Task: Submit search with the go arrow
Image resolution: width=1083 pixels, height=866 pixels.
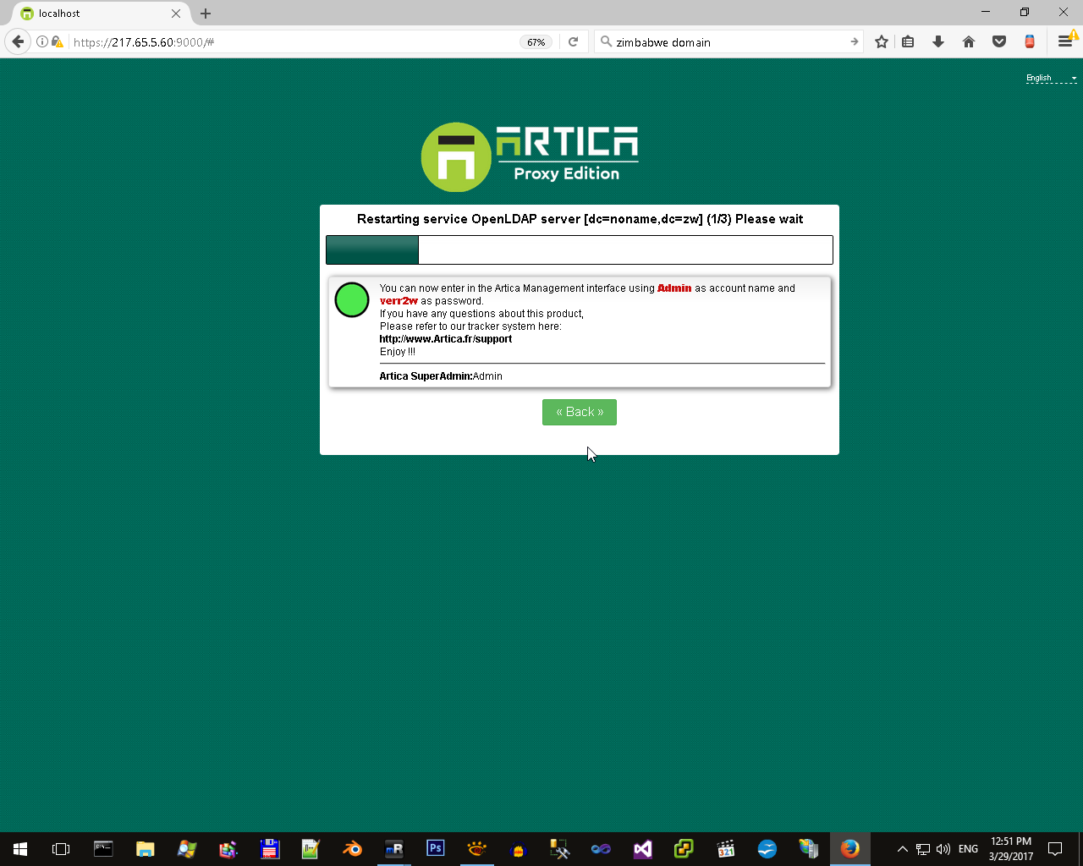Action: pyautogui.click(x=854, y=41)
